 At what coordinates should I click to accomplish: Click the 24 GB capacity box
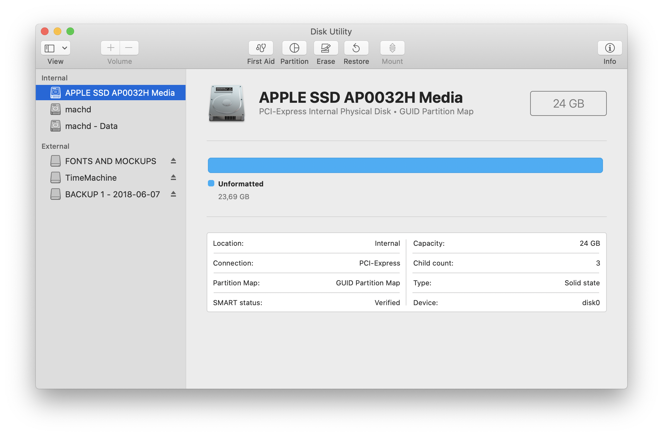(568, 103)
